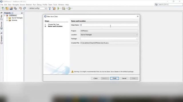
Task: Open the Files side tab
Action: click(1, 17)
